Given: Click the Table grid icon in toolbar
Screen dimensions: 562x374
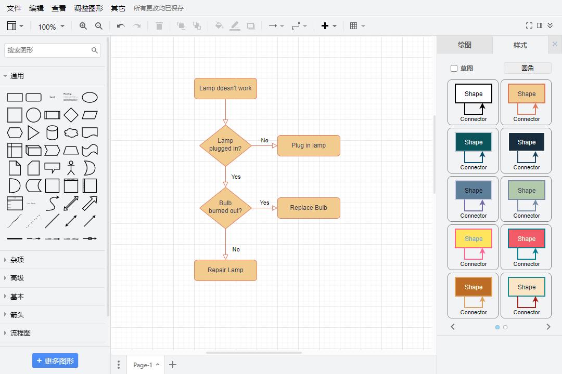Looking at the screenshot, I should coord(354,25).
